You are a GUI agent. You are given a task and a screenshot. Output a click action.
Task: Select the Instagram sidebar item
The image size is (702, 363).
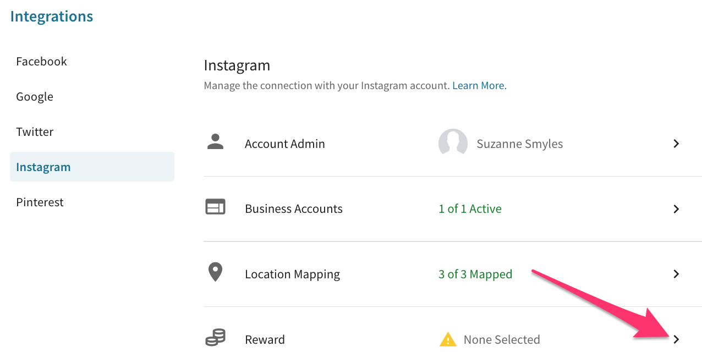[x=92, y=167]
